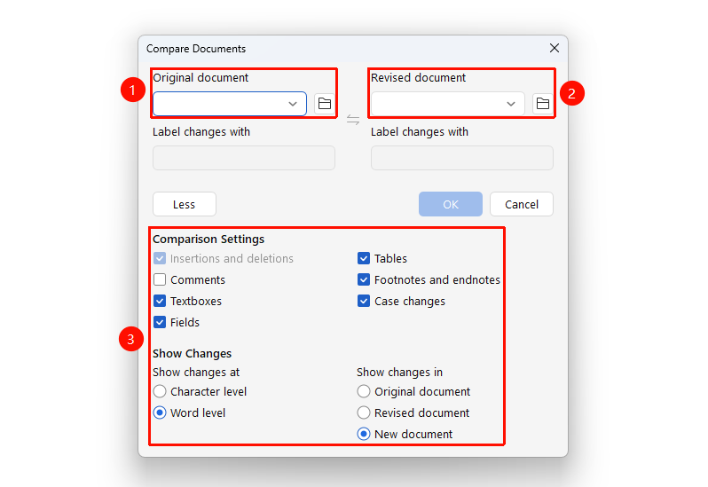Enable the Comments checkbox
Viewport: 708px width, 487px height.
(x=160, y=279)
